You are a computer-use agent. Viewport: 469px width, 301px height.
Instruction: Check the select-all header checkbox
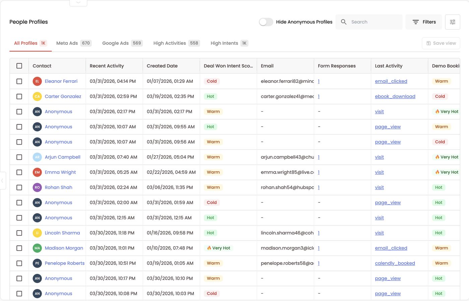click(x=19, y=66)
